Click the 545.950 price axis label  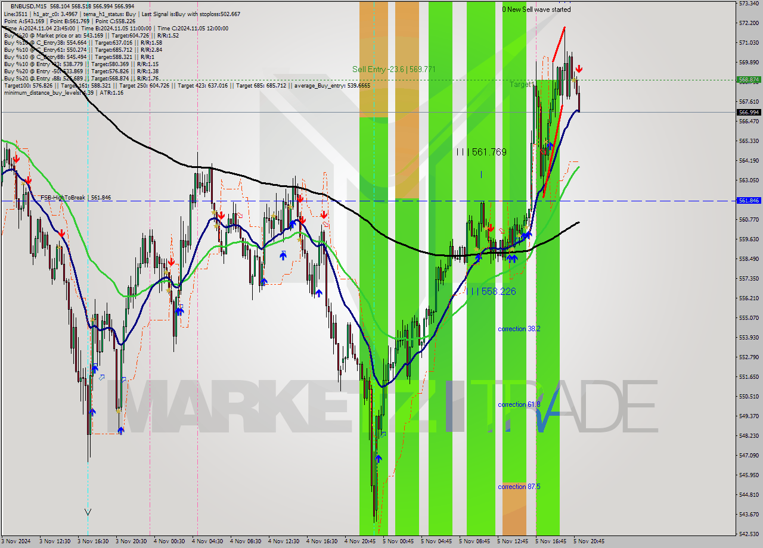pyautogui.click(x=749, y=475)
